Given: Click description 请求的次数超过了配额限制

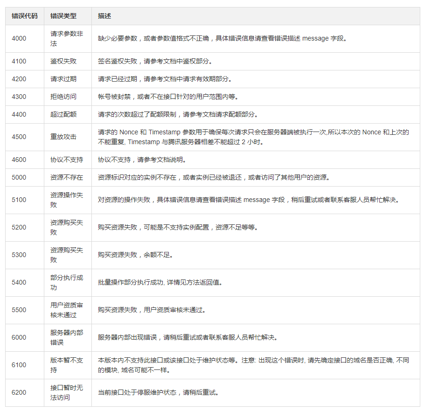Looking at the screenshot, I should [x=178, y=114].
